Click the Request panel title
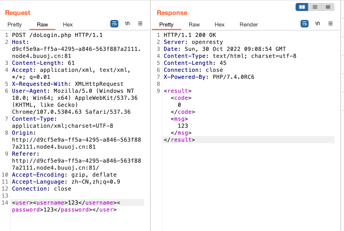The height and width of the screenshot is (231, 344). [x=18, y=13]
